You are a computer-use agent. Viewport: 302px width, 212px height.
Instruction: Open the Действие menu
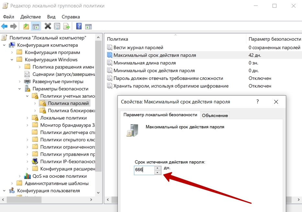point(30,17)
